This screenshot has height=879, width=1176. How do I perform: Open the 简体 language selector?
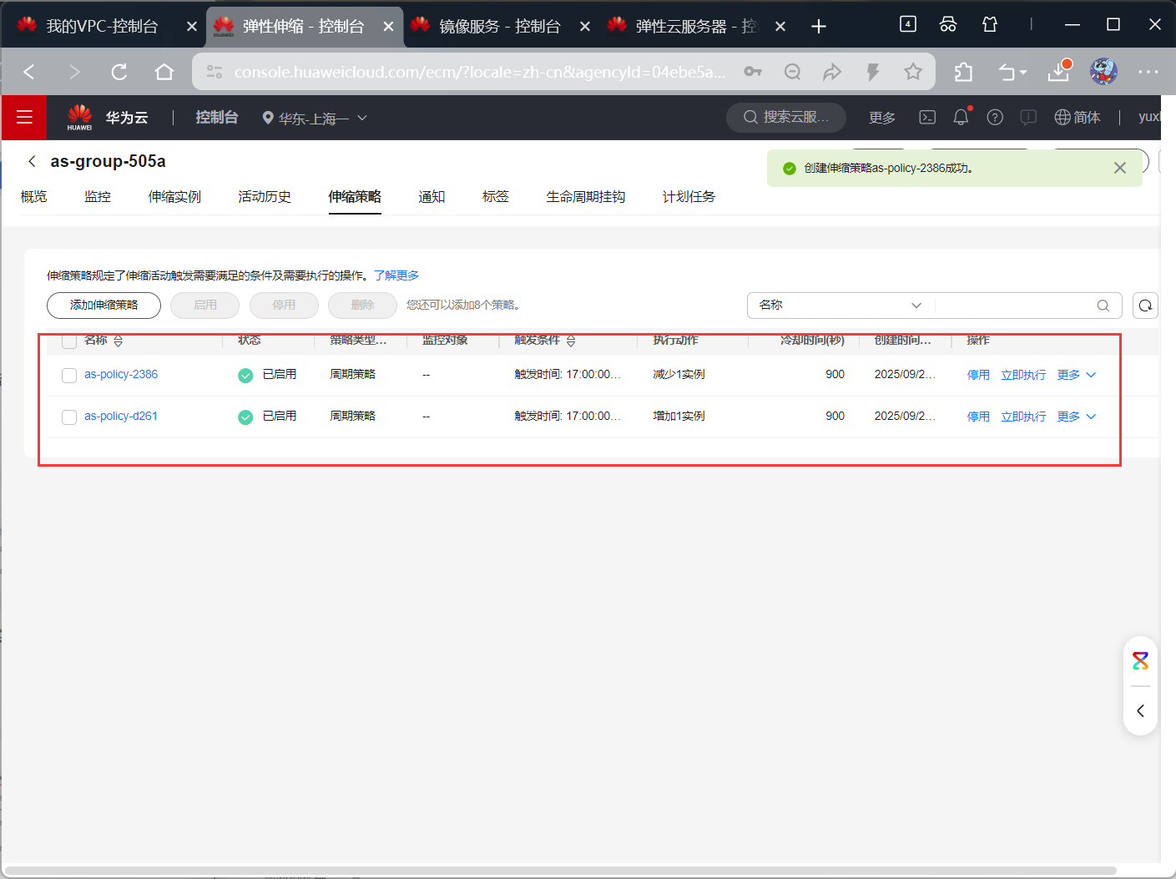tap(1078, 118)
